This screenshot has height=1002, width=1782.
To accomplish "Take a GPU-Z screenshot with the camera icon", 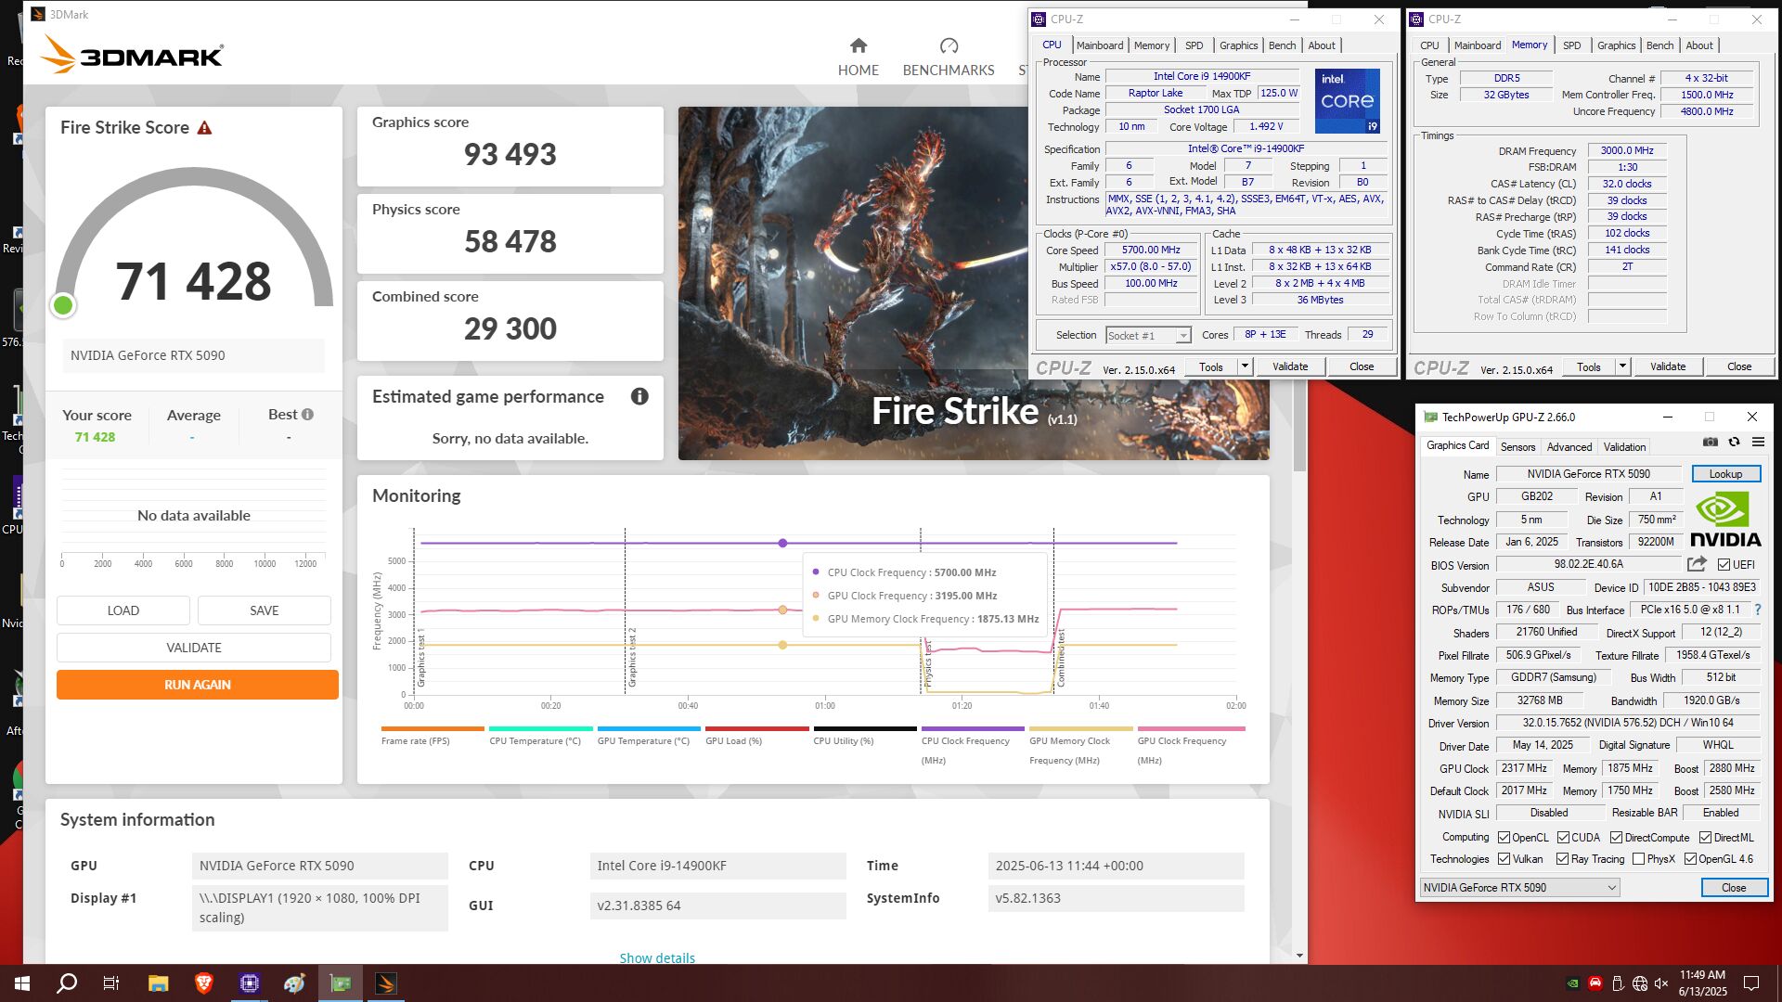I will coord(1710,443).
